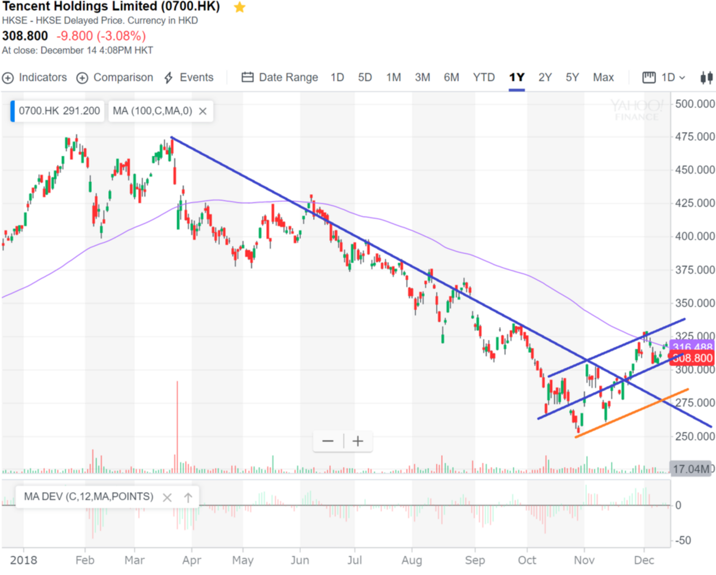The image size is (716, 575).
Task: Remove the MA DEV indicator panel
Action: click(167, 497)
